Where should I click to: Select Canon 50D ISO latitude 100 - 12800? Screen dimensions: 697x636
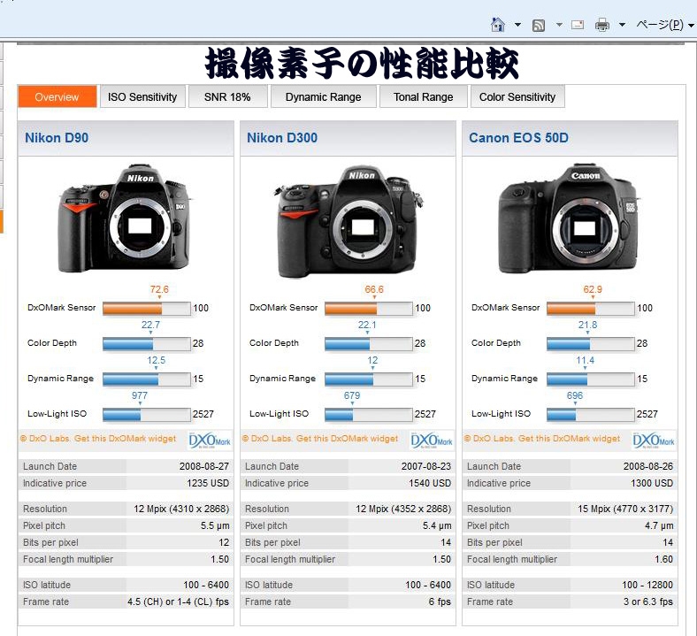(647, 585)
